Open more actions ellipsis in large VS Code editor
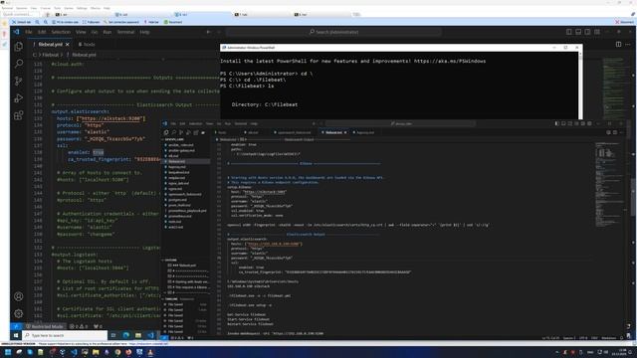The image size is (637, 358). point(628,44)
